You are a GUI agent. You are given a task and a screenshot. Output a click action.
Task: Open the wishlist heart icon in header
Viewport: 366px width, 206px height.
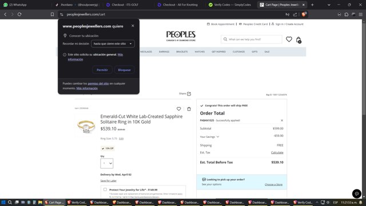289,39
